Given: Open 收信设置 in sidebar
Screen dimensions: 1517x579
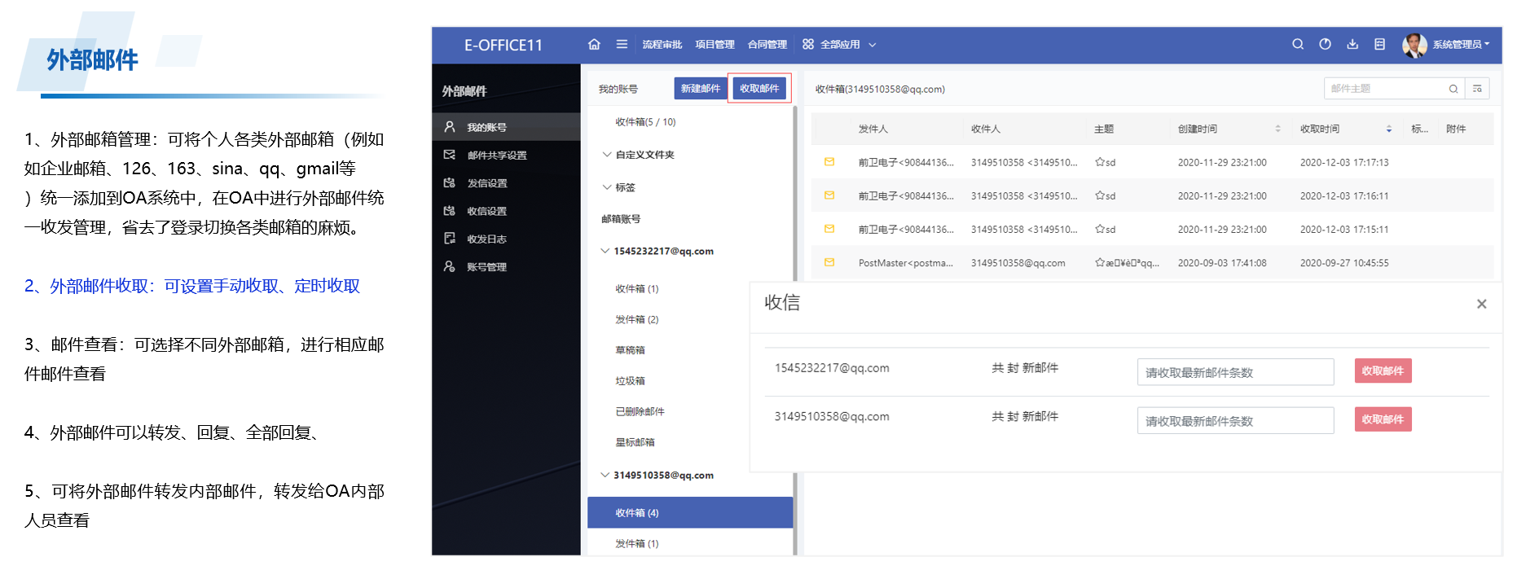Looking at the screenshot, I should tap(506, 211).
